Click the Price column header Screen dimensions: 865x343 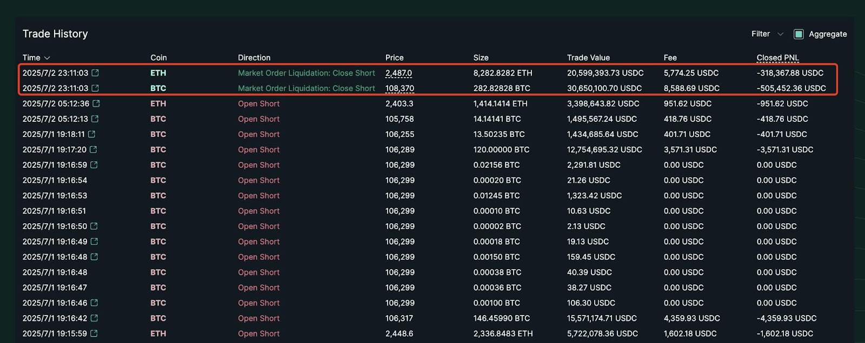tap(395, 58)
